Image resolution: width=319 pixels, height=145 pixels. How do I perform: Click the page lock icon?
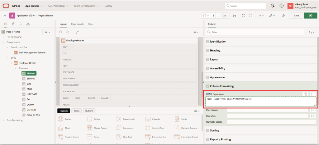tap(234, 15)
